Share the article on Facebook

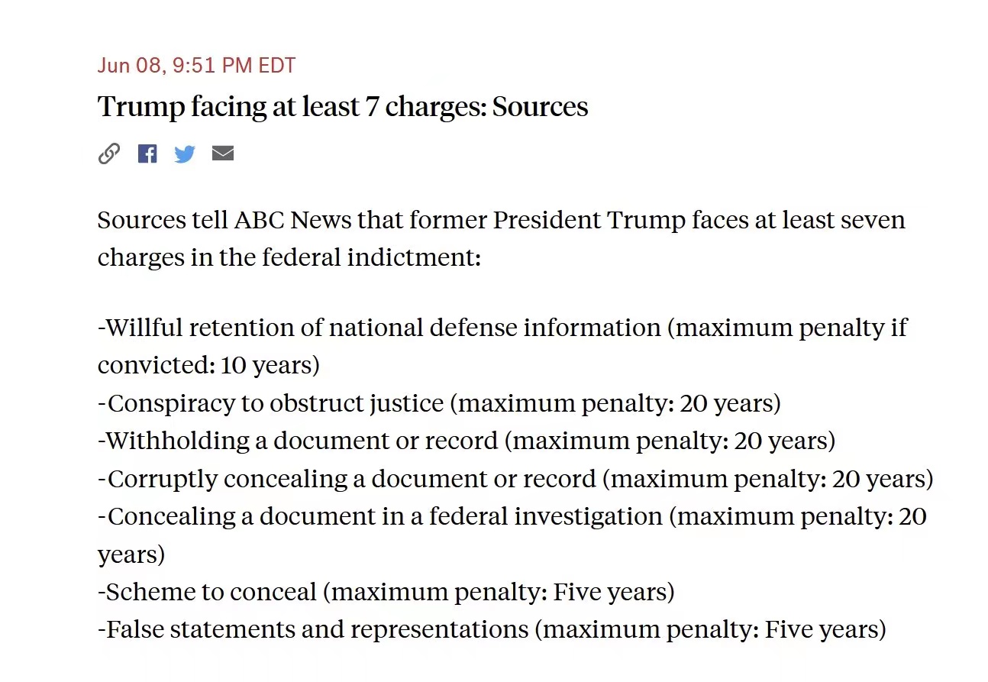point(147,154)
